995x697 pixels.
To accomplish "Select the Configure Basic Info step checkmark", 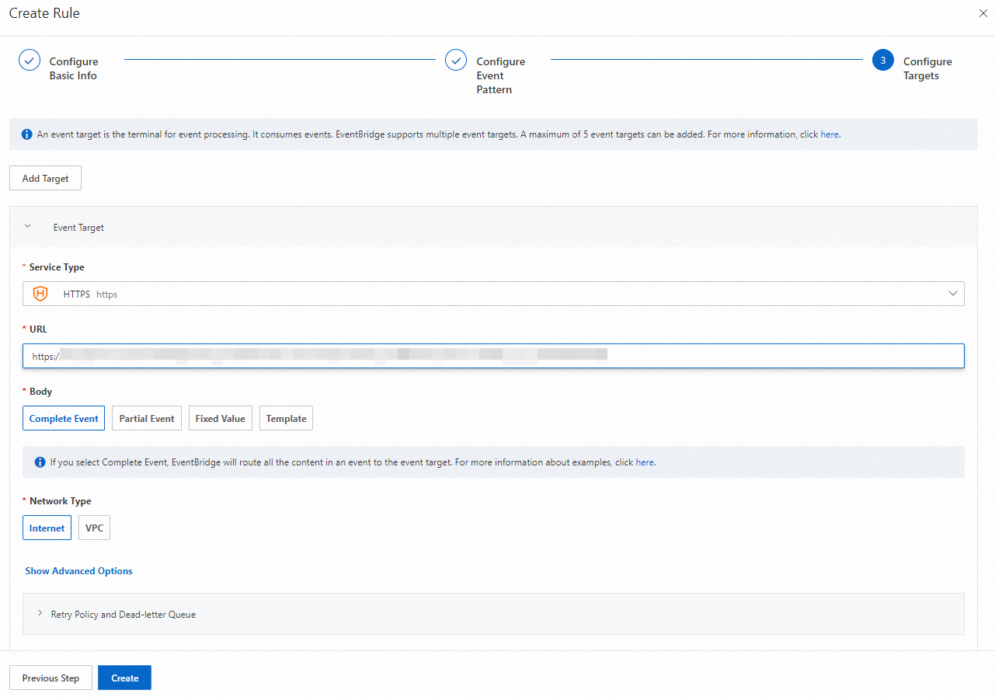I will pyautogui.click(x=30, y=60).
